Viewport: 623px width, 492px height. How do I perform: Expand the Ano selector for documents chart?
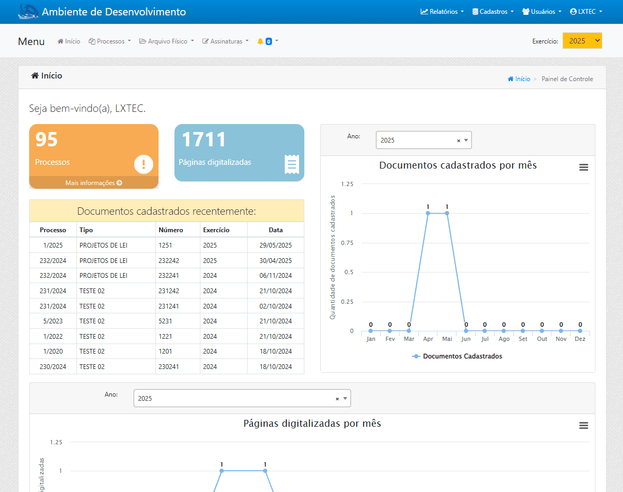click(466, 140)
